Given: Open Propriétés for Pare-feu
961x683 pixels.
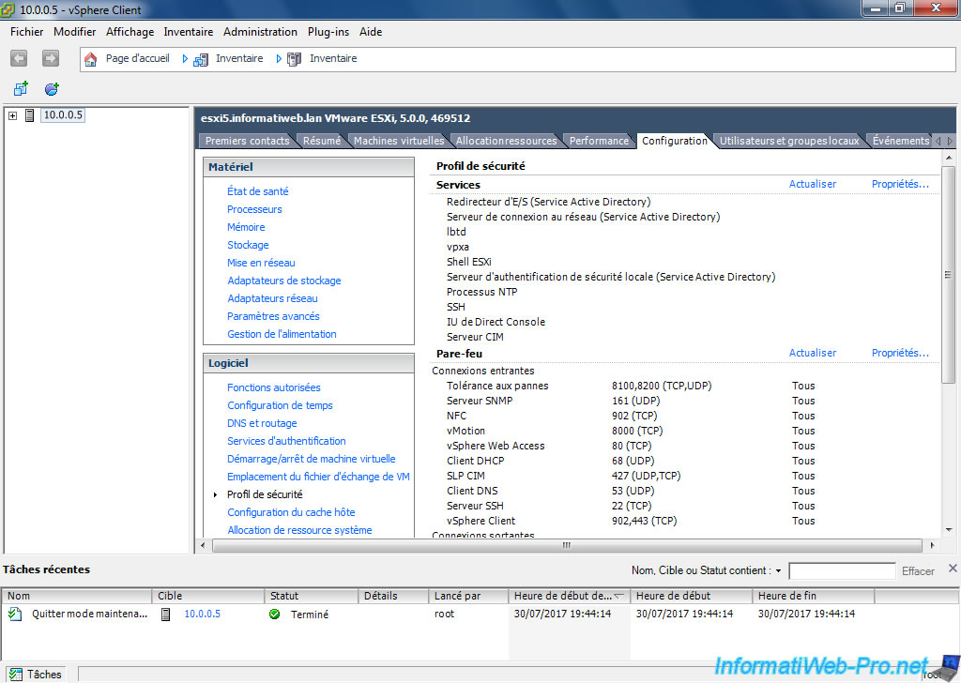Looking at the screenshot, I should 900,353.
